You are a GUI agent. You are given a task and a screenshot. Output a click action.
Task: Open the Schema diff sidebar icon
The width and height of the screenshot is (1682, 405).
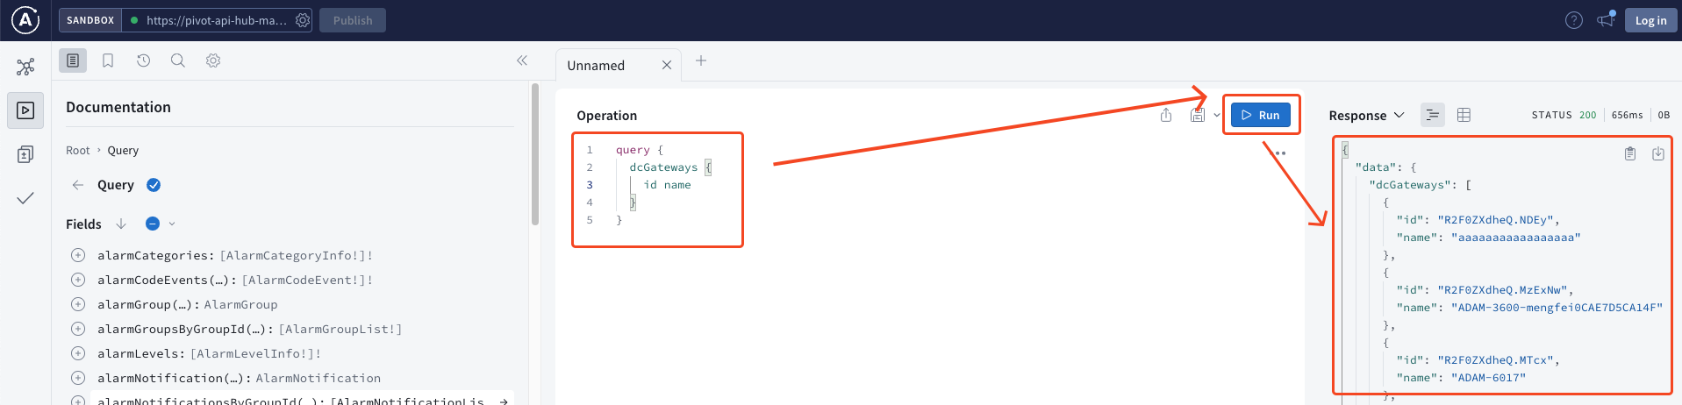click(x=25, y=154)
